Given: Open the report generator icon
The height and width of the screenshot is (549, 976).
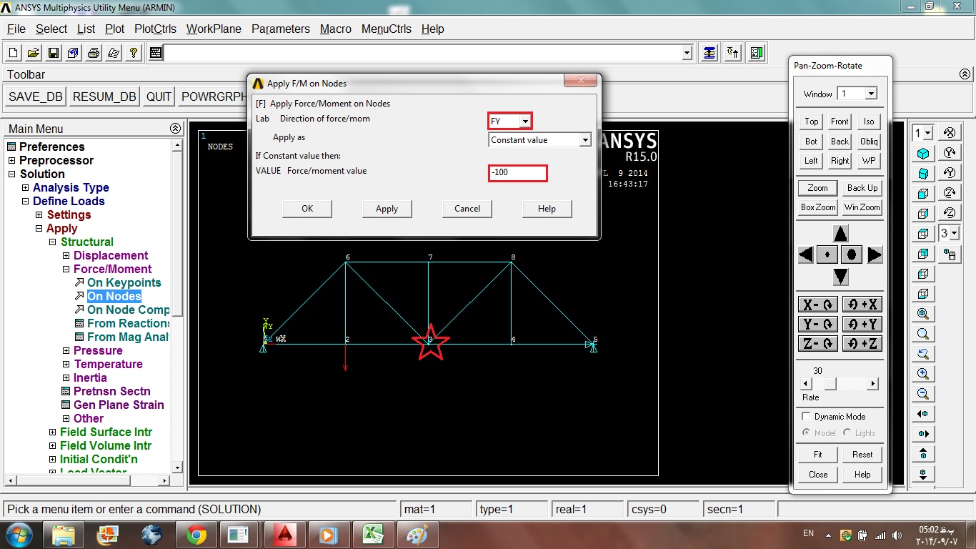Looking at the screenshot, I should coord(114,53).
